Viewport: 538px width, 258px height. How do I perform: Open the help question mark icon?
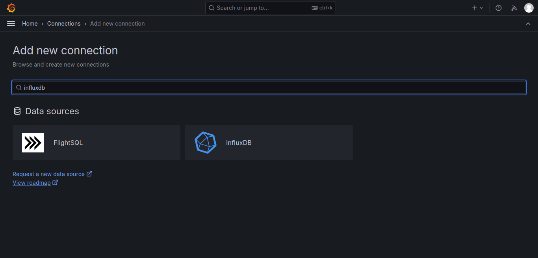(499, 8)
